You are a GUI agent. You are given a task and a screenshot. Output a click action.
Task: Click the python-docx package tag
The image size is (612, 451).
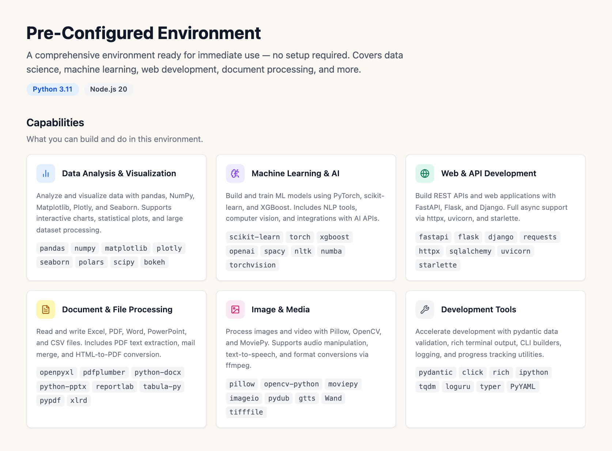pos(158,372)
